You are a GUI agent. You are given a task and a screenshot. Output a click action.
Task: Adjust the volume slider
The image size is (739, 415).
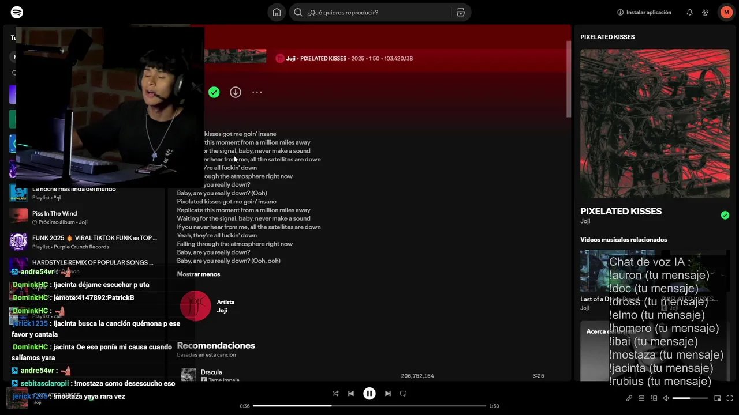[x=690, y=398]
